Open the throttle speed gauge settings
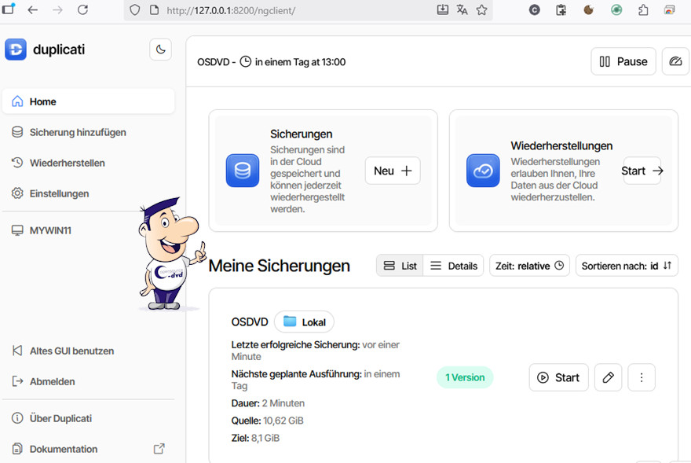691x463 pixels. [x=675, y=61]
